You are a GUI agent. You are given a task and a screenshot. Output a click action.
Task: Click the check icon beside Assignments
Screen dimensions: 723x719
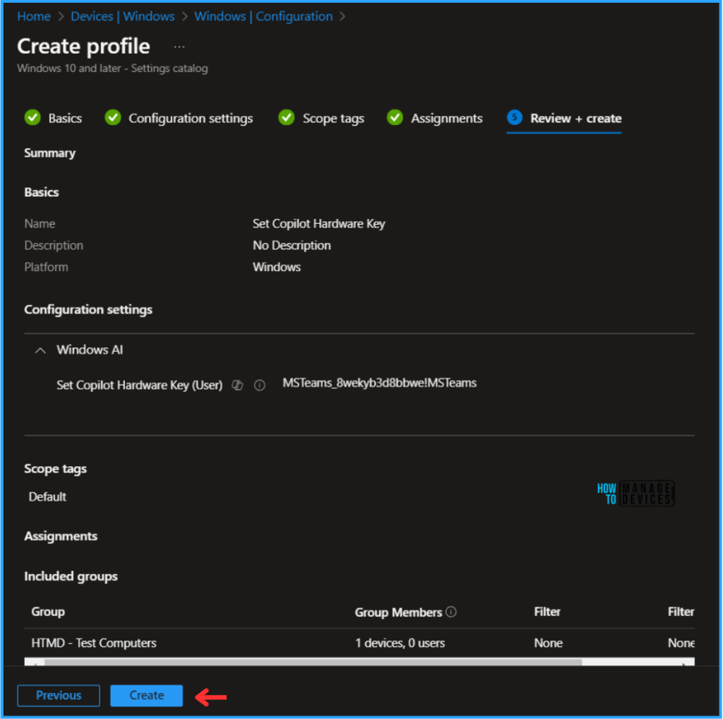(395, 118)
